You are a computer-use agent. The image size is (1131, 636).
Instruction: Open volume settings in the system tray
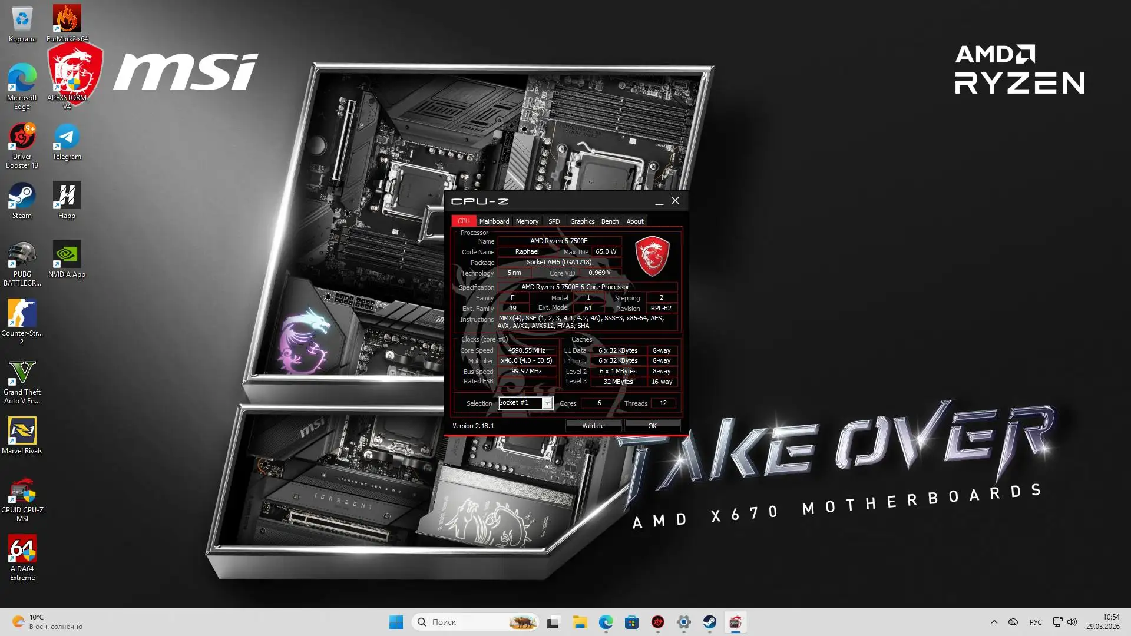click(x=1072, y=621)
